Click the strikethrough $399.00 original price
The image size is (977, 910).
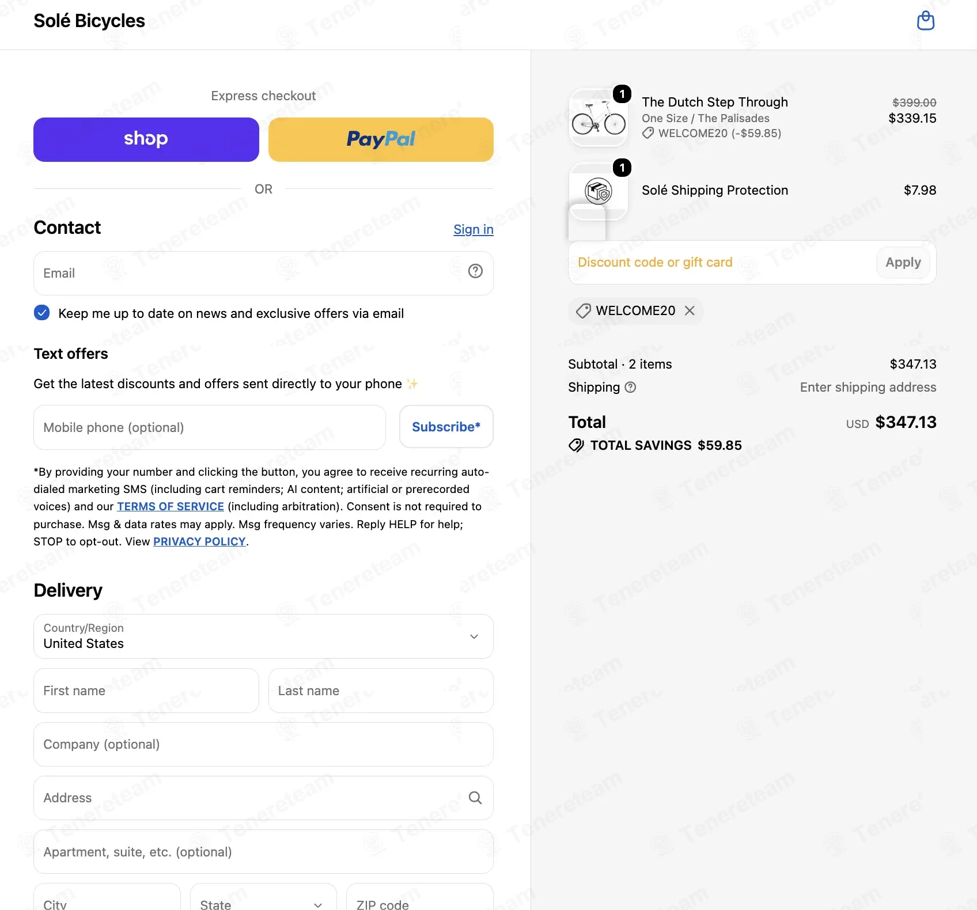[x=914, y=103]
